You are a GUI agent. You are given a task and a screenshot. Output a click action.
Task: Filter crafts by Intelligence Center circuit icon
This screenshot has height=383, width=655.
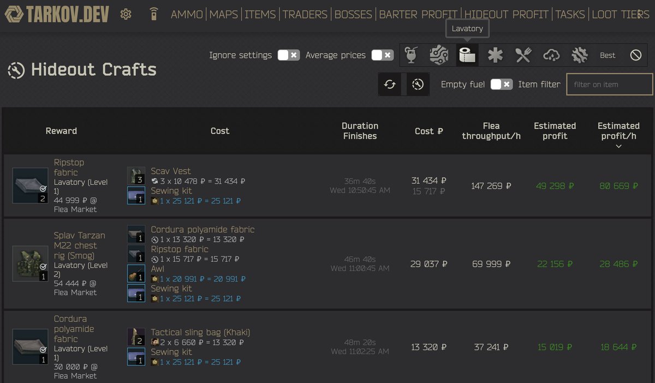[439, 55]
